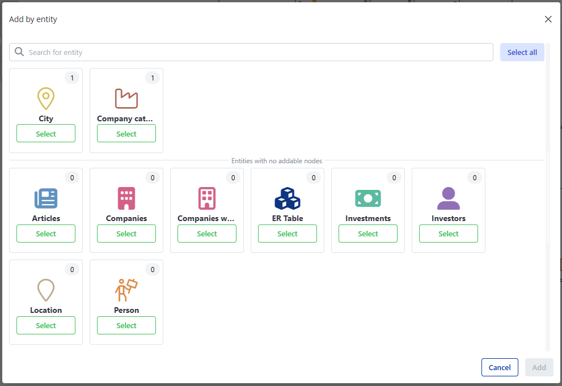This screenshot has width=562, height=386.
Task: Click the Companies building icon
Action: (126, 198)
